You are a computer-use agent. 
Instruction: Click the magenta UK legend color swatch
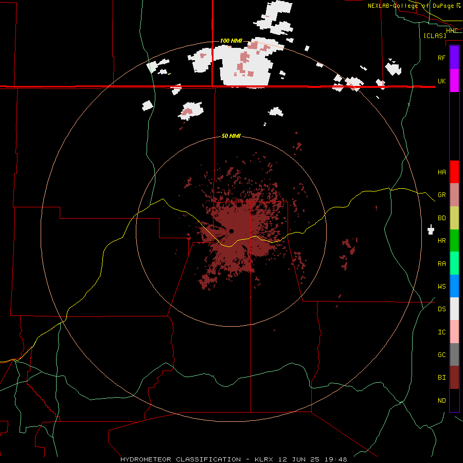pos(454,81)
